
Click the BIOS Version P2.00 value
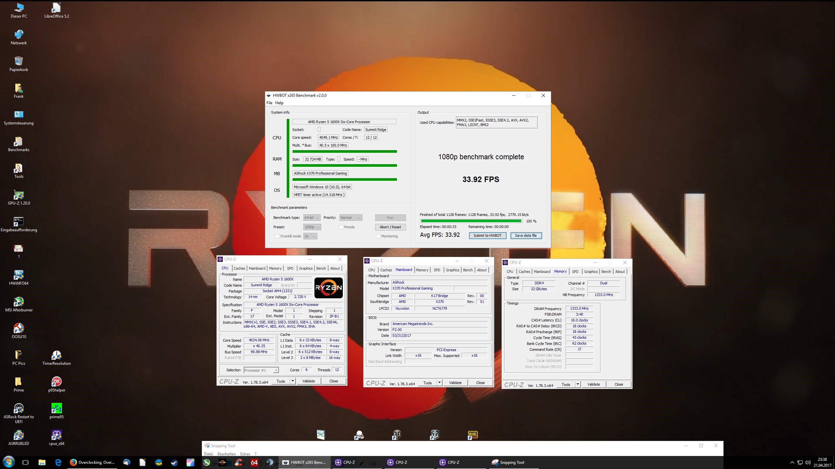(x=439, y=330)
